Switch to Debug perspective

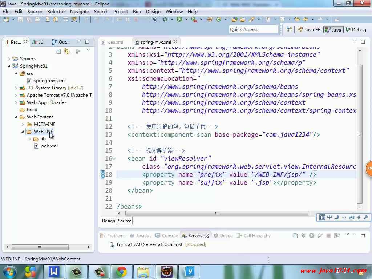(356, 30)
